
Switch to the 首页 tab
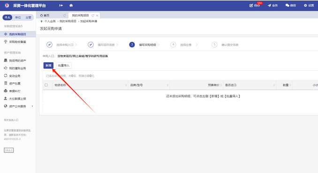46,15
